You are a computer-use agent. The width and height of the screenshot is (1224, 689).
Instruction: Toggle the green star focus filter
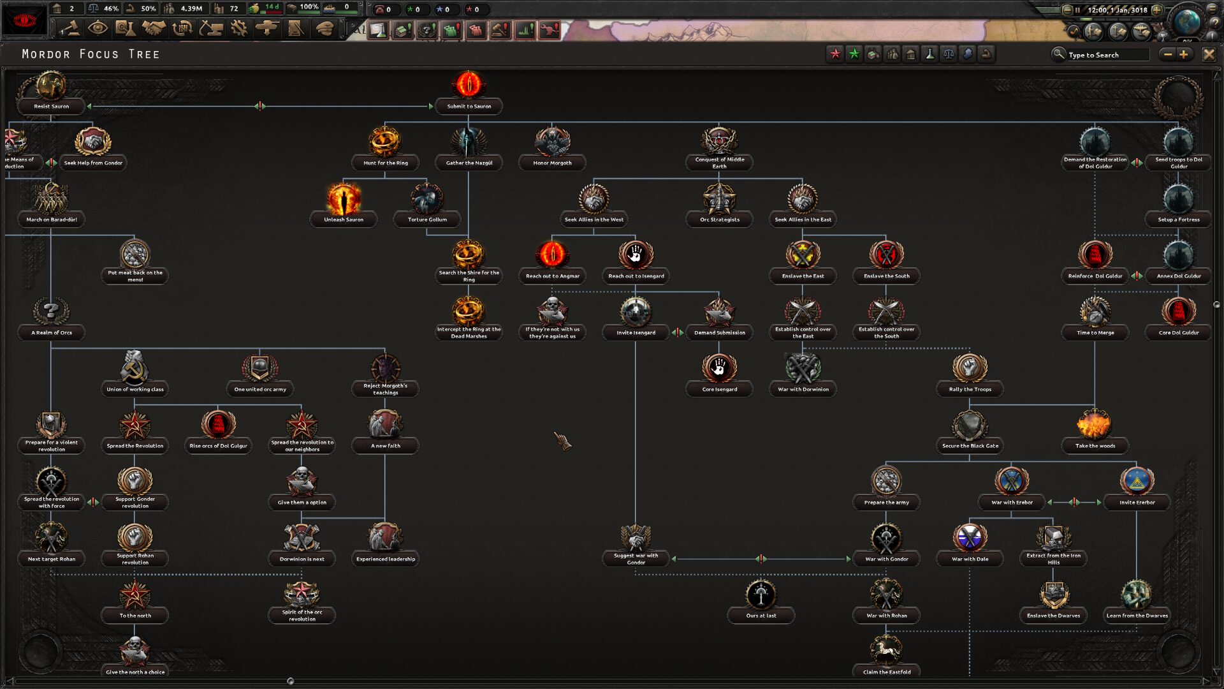tap(854, 54)
